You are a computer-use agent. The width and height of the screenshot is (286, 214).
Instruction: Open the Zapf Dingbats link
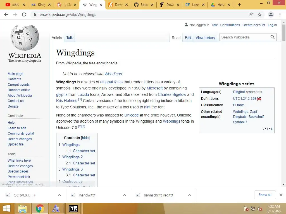pos(248,114)
